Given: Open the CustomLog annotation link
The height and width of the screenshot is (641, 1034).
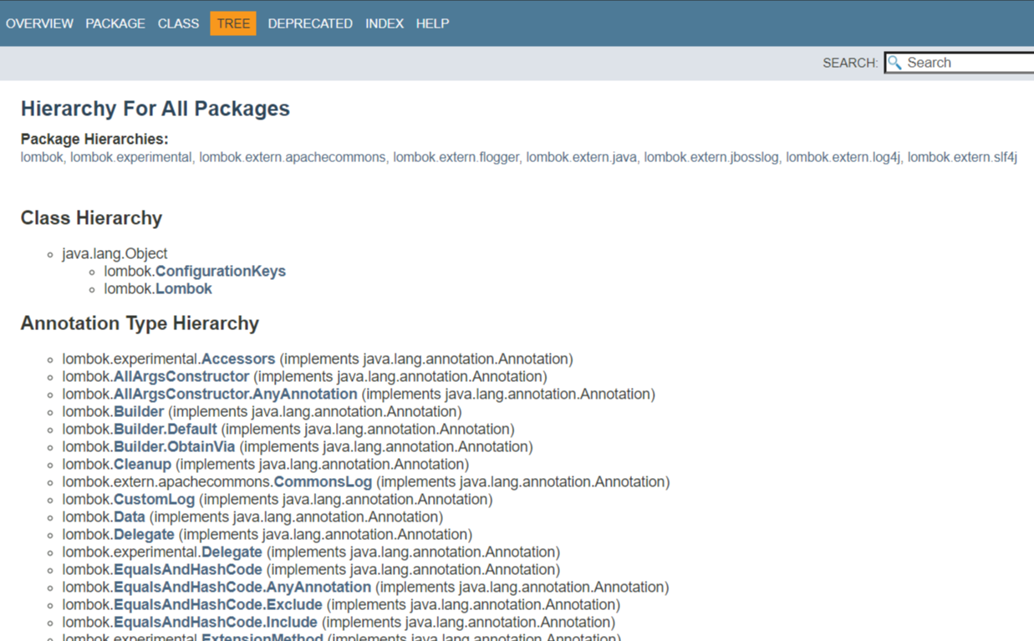Looking at the screenshot, I should click(154, 499).
